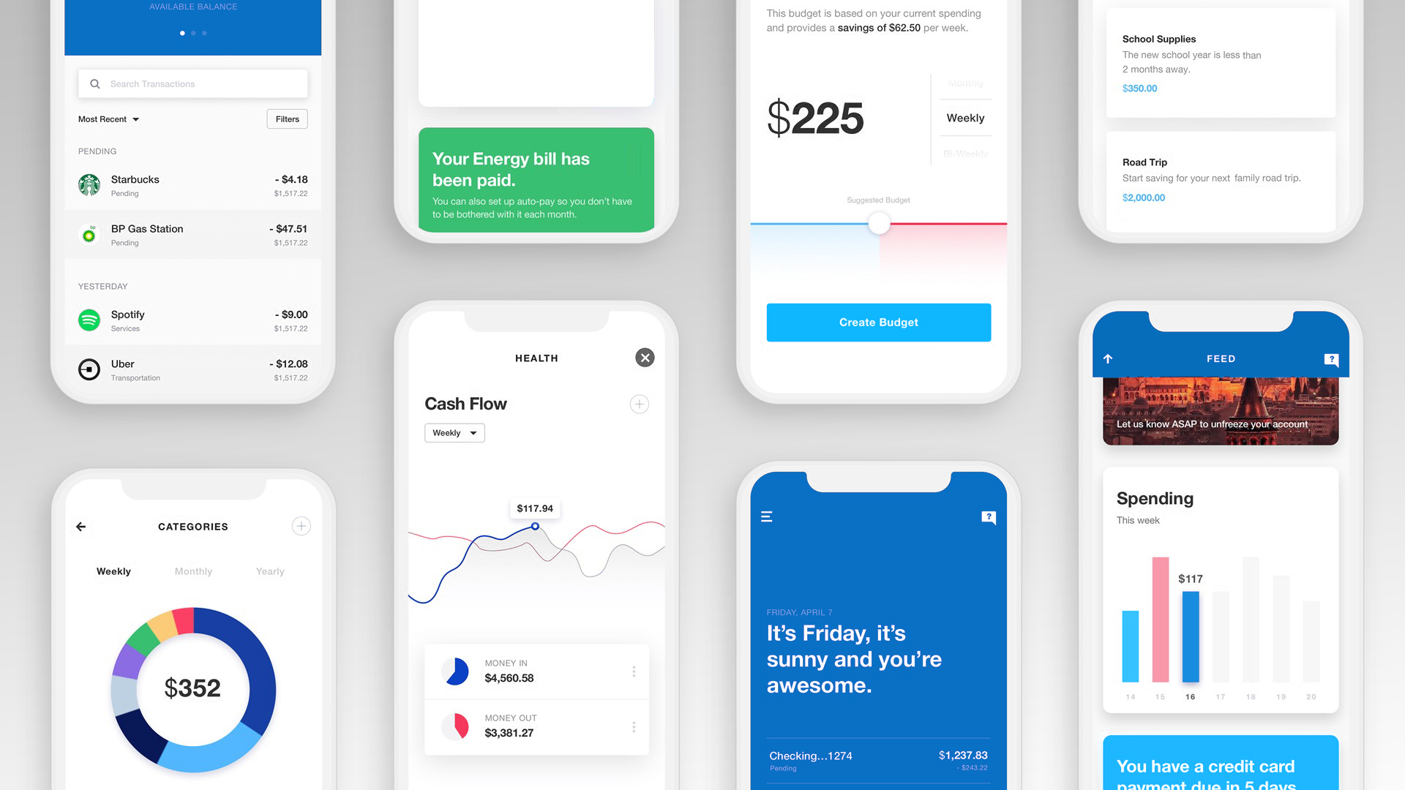Toggle the Yearly view in Categories
This screenshot has height=790, width=1405.
point(269,570)
